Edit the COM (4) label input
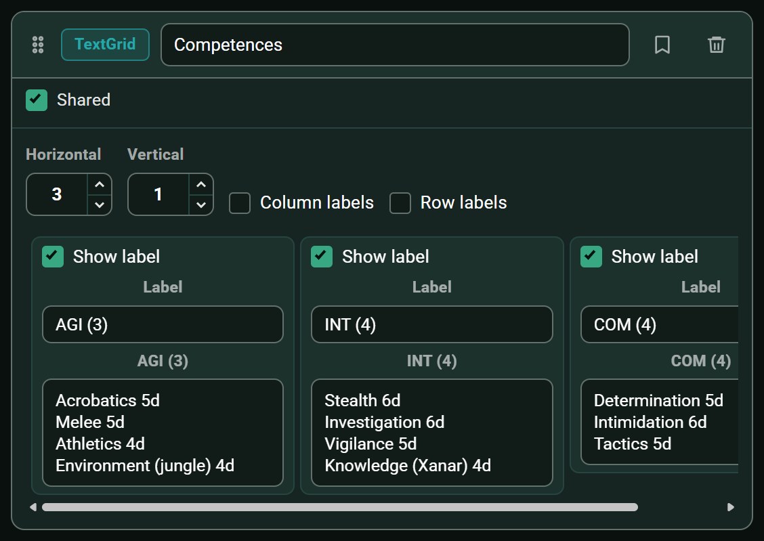This screenshot has height=541, width=764. point(659,324)
